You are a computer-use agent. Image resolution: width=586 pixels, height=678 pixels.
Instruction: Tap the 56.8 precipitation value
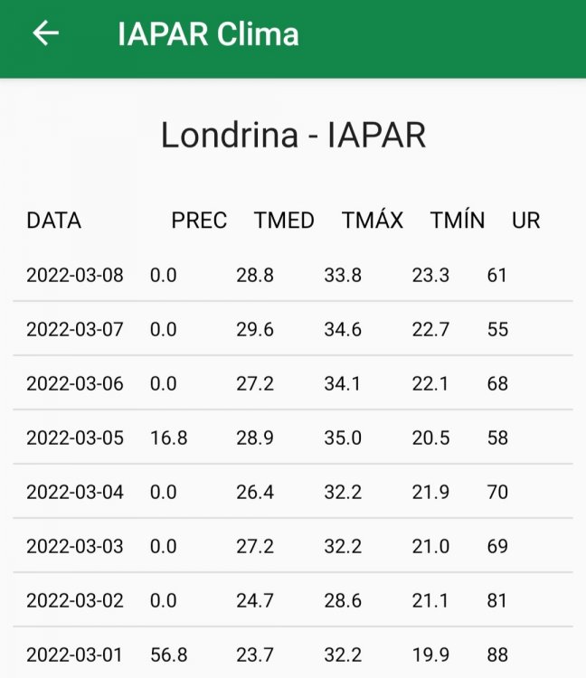pos(169,654)
